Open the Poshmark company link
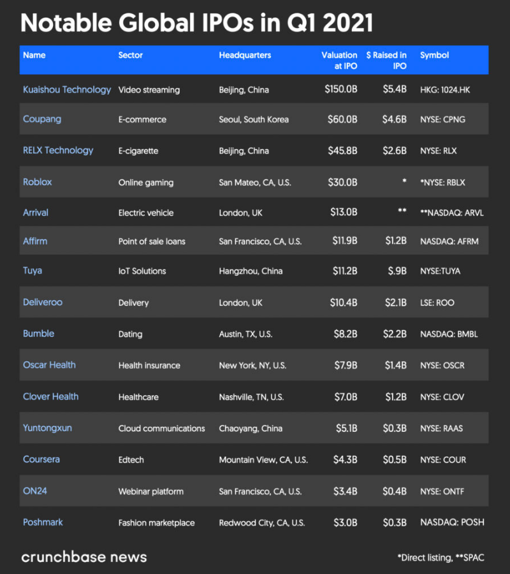Screen dimensions: 510x574 (43, 522)
